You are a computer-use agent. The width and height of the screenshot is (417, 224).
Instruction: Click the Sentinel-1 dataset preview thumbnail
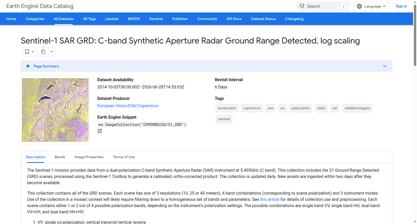pos(55,110)
